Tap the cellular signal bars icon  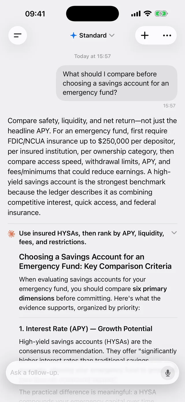pyautogui.click(x=136, y=14)
